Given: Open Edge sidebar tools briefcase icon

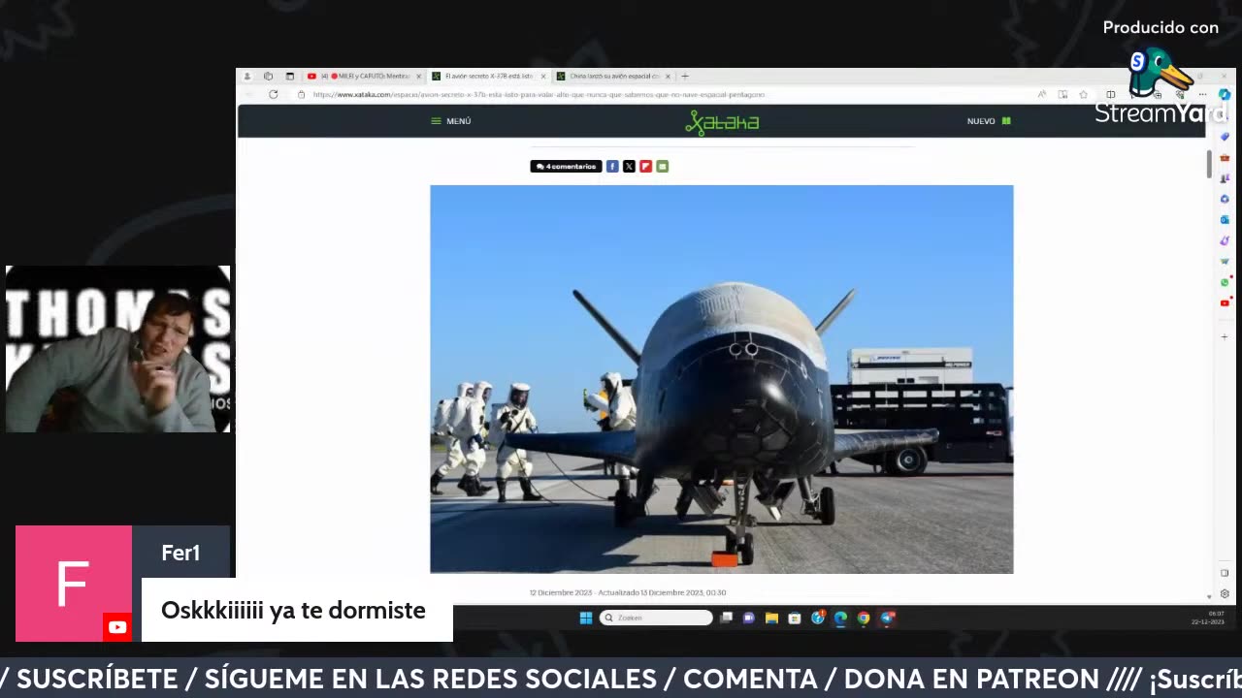Looking at the screenshot, I should point(1225,157).
